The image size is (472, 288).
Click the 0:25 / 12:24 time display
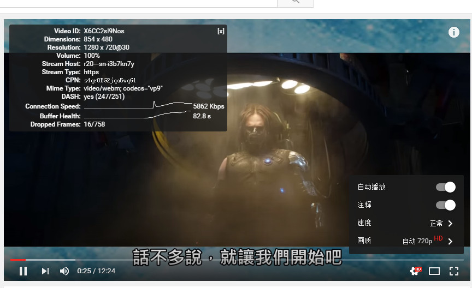(x=96, y=271)
